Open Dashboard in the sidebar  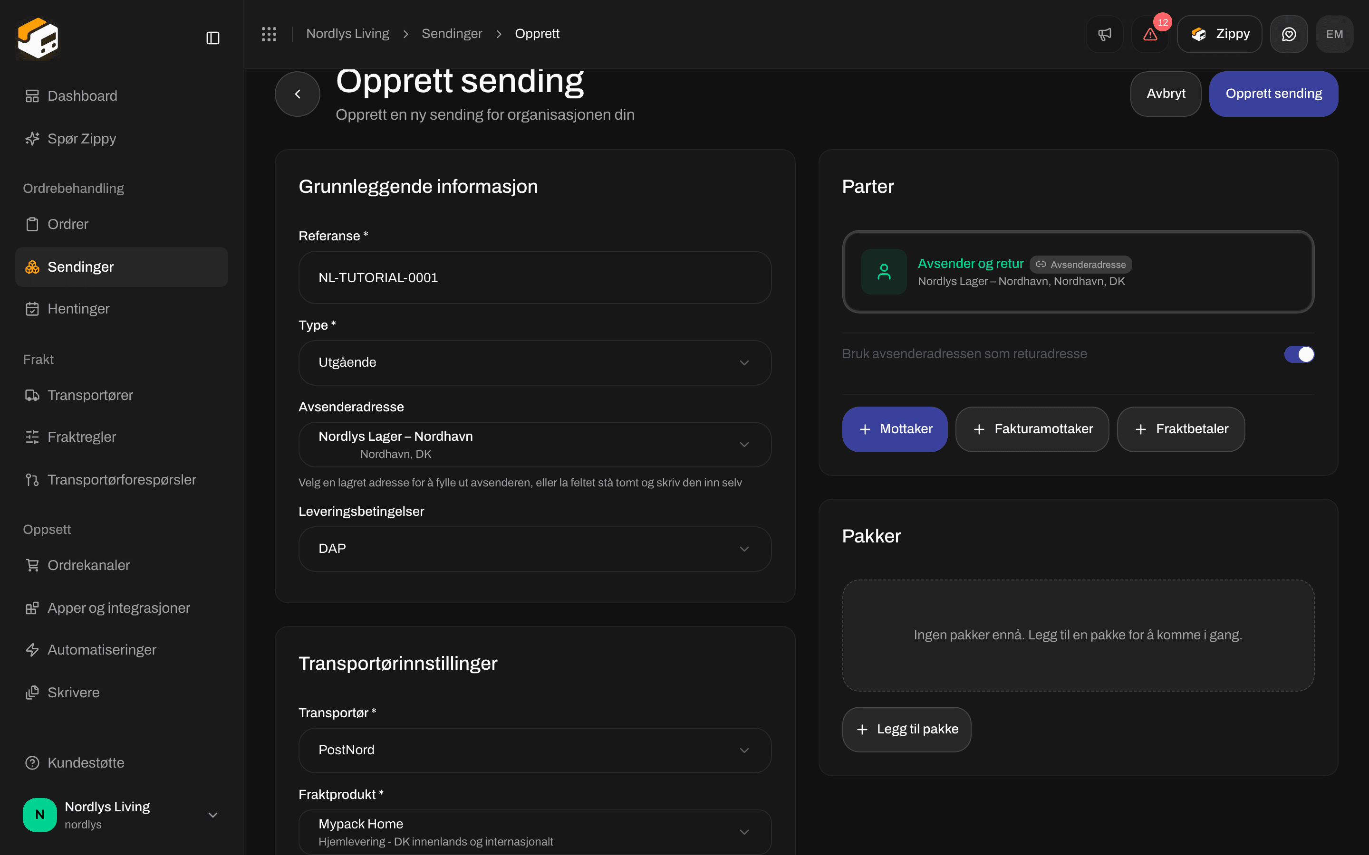(122, 96)
